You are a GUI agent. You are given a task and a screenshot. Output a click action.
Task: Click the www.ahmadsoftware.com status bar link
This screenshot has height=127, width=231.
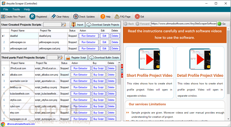(21, 124)
